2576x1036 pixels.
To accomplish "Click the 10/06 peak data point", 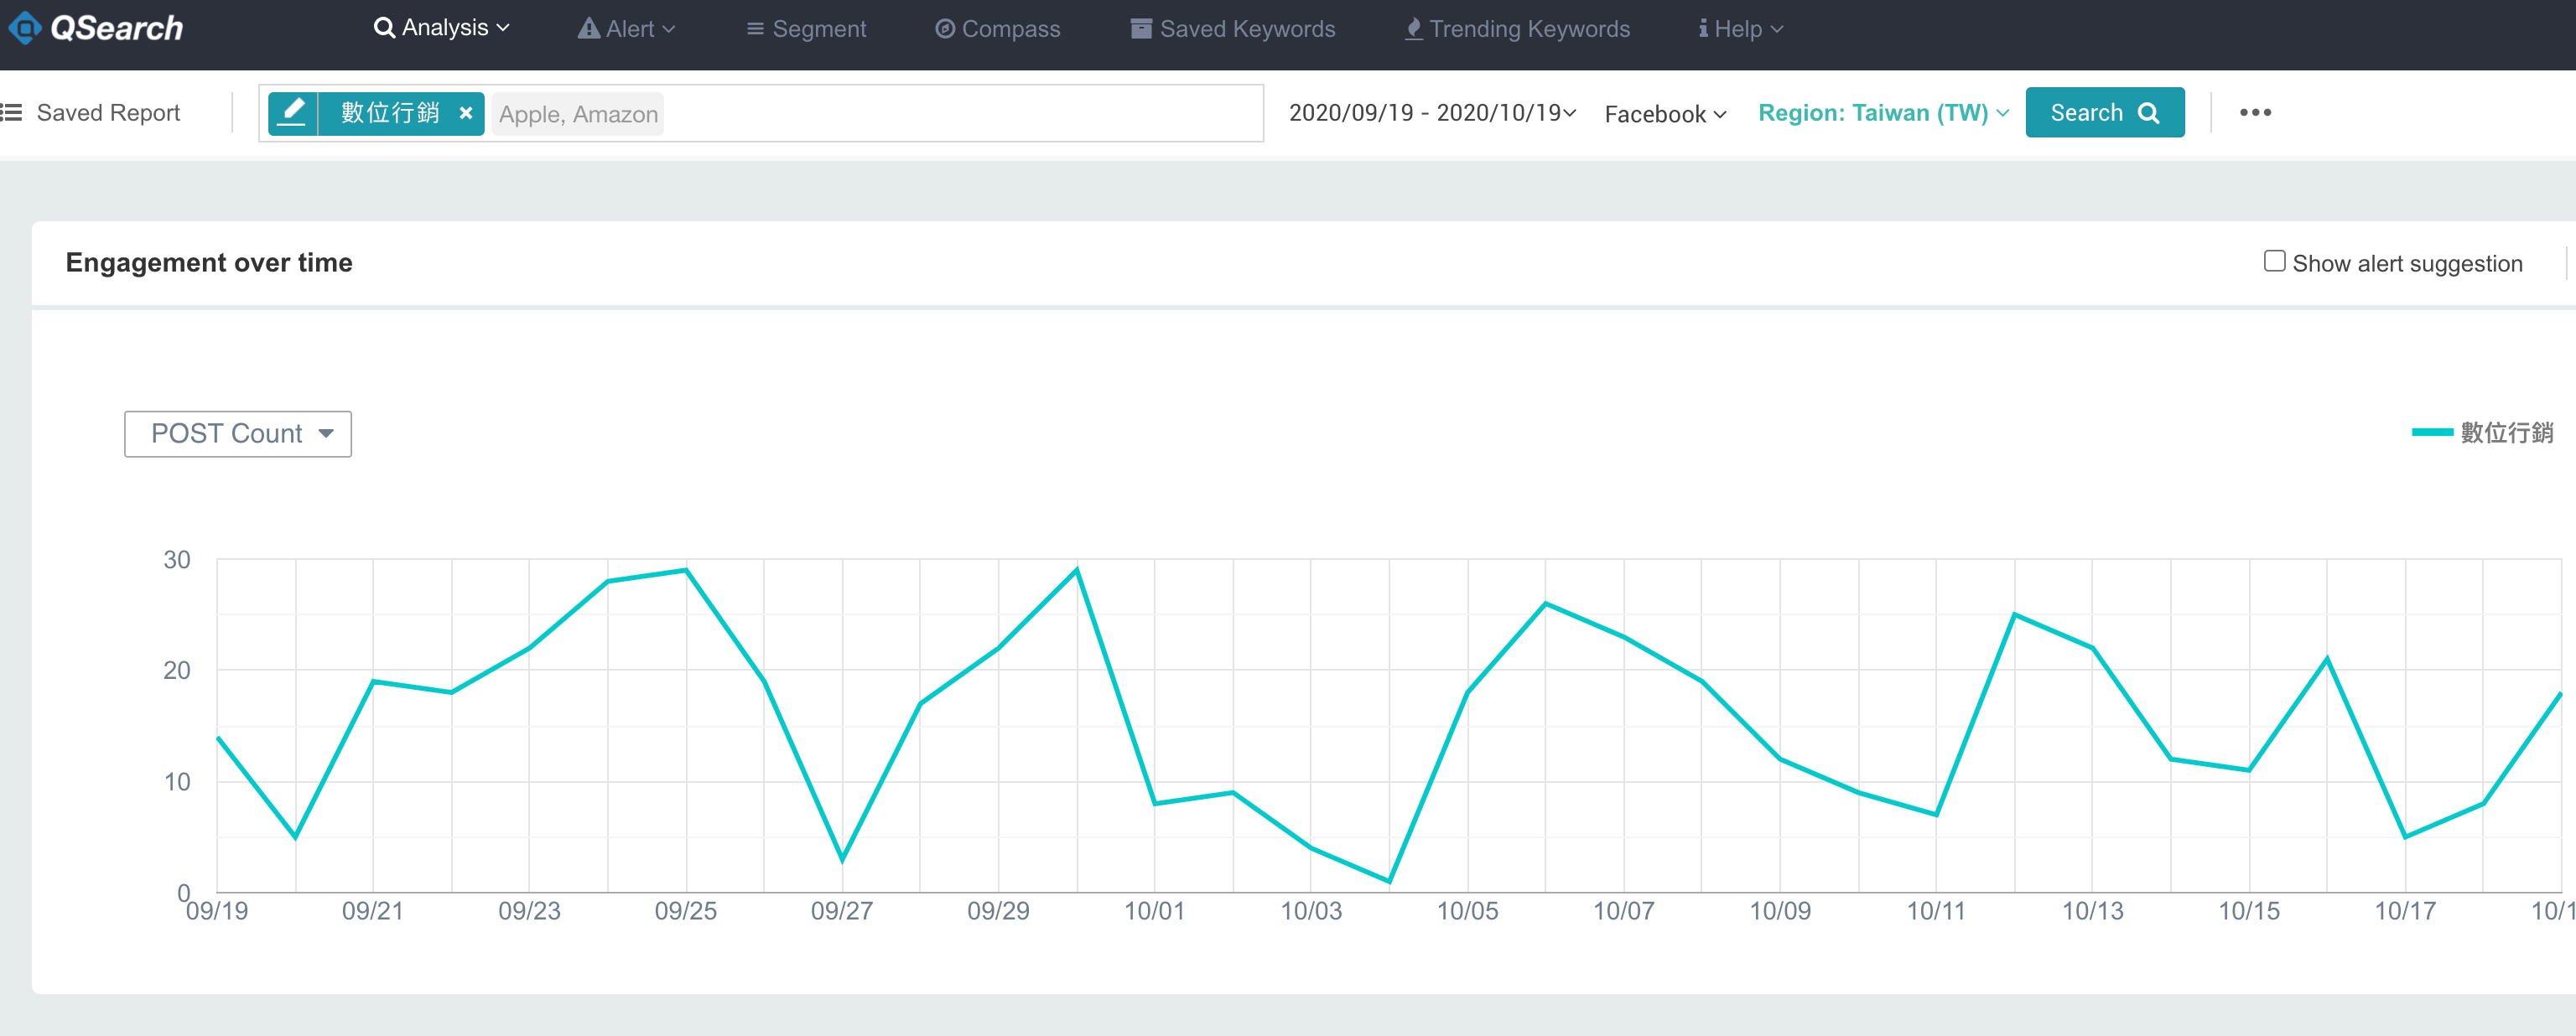I will point(1545,603).
